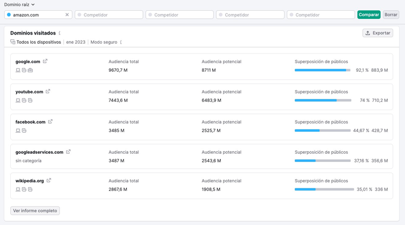The image size is (405, 225).
Task: Click google.com potential audience 8711 M
Action: (208, 70)
